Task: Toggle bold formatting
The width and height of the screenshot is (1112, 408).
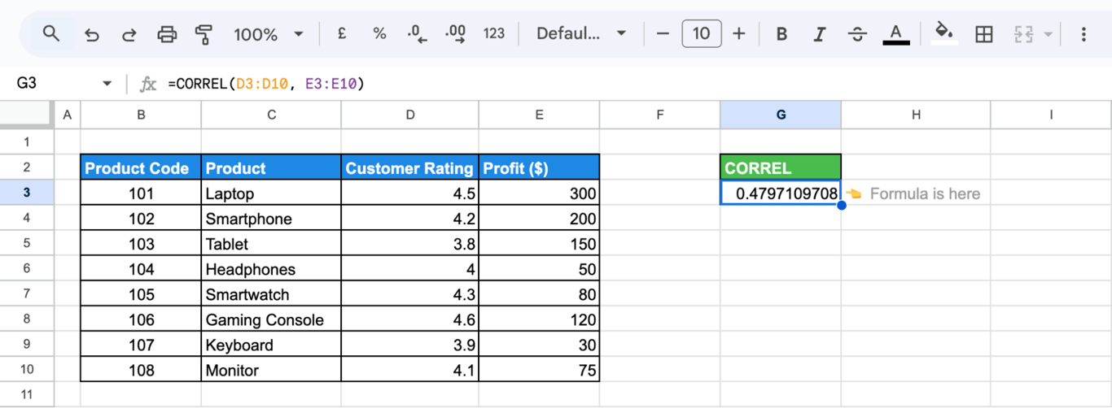Action: [x=781, y=34]
